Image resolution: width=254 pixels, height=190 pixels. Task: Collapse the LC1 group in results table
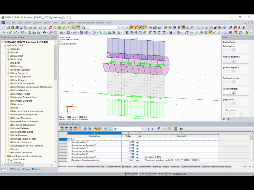coord(69,139)
